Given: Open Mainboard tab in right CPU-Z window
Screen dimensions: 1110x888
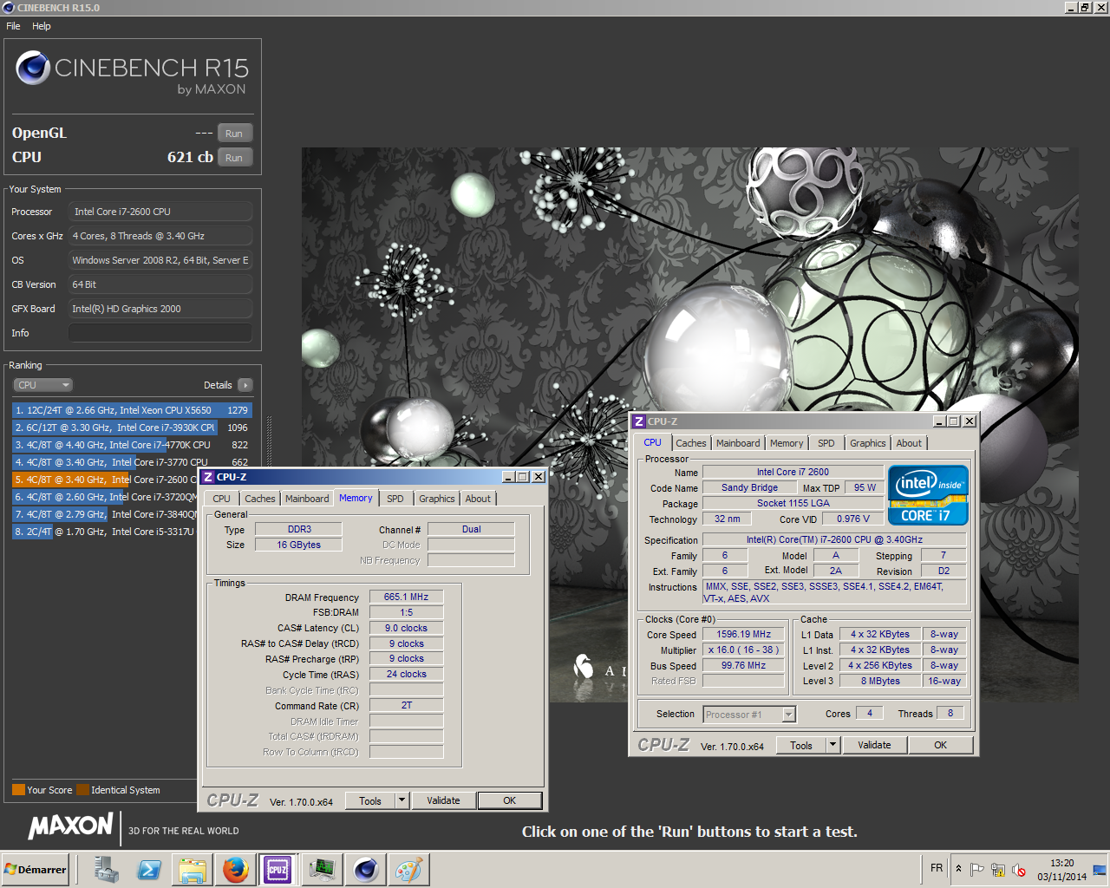Looking at the screenshot, I should tap(738, 443).
